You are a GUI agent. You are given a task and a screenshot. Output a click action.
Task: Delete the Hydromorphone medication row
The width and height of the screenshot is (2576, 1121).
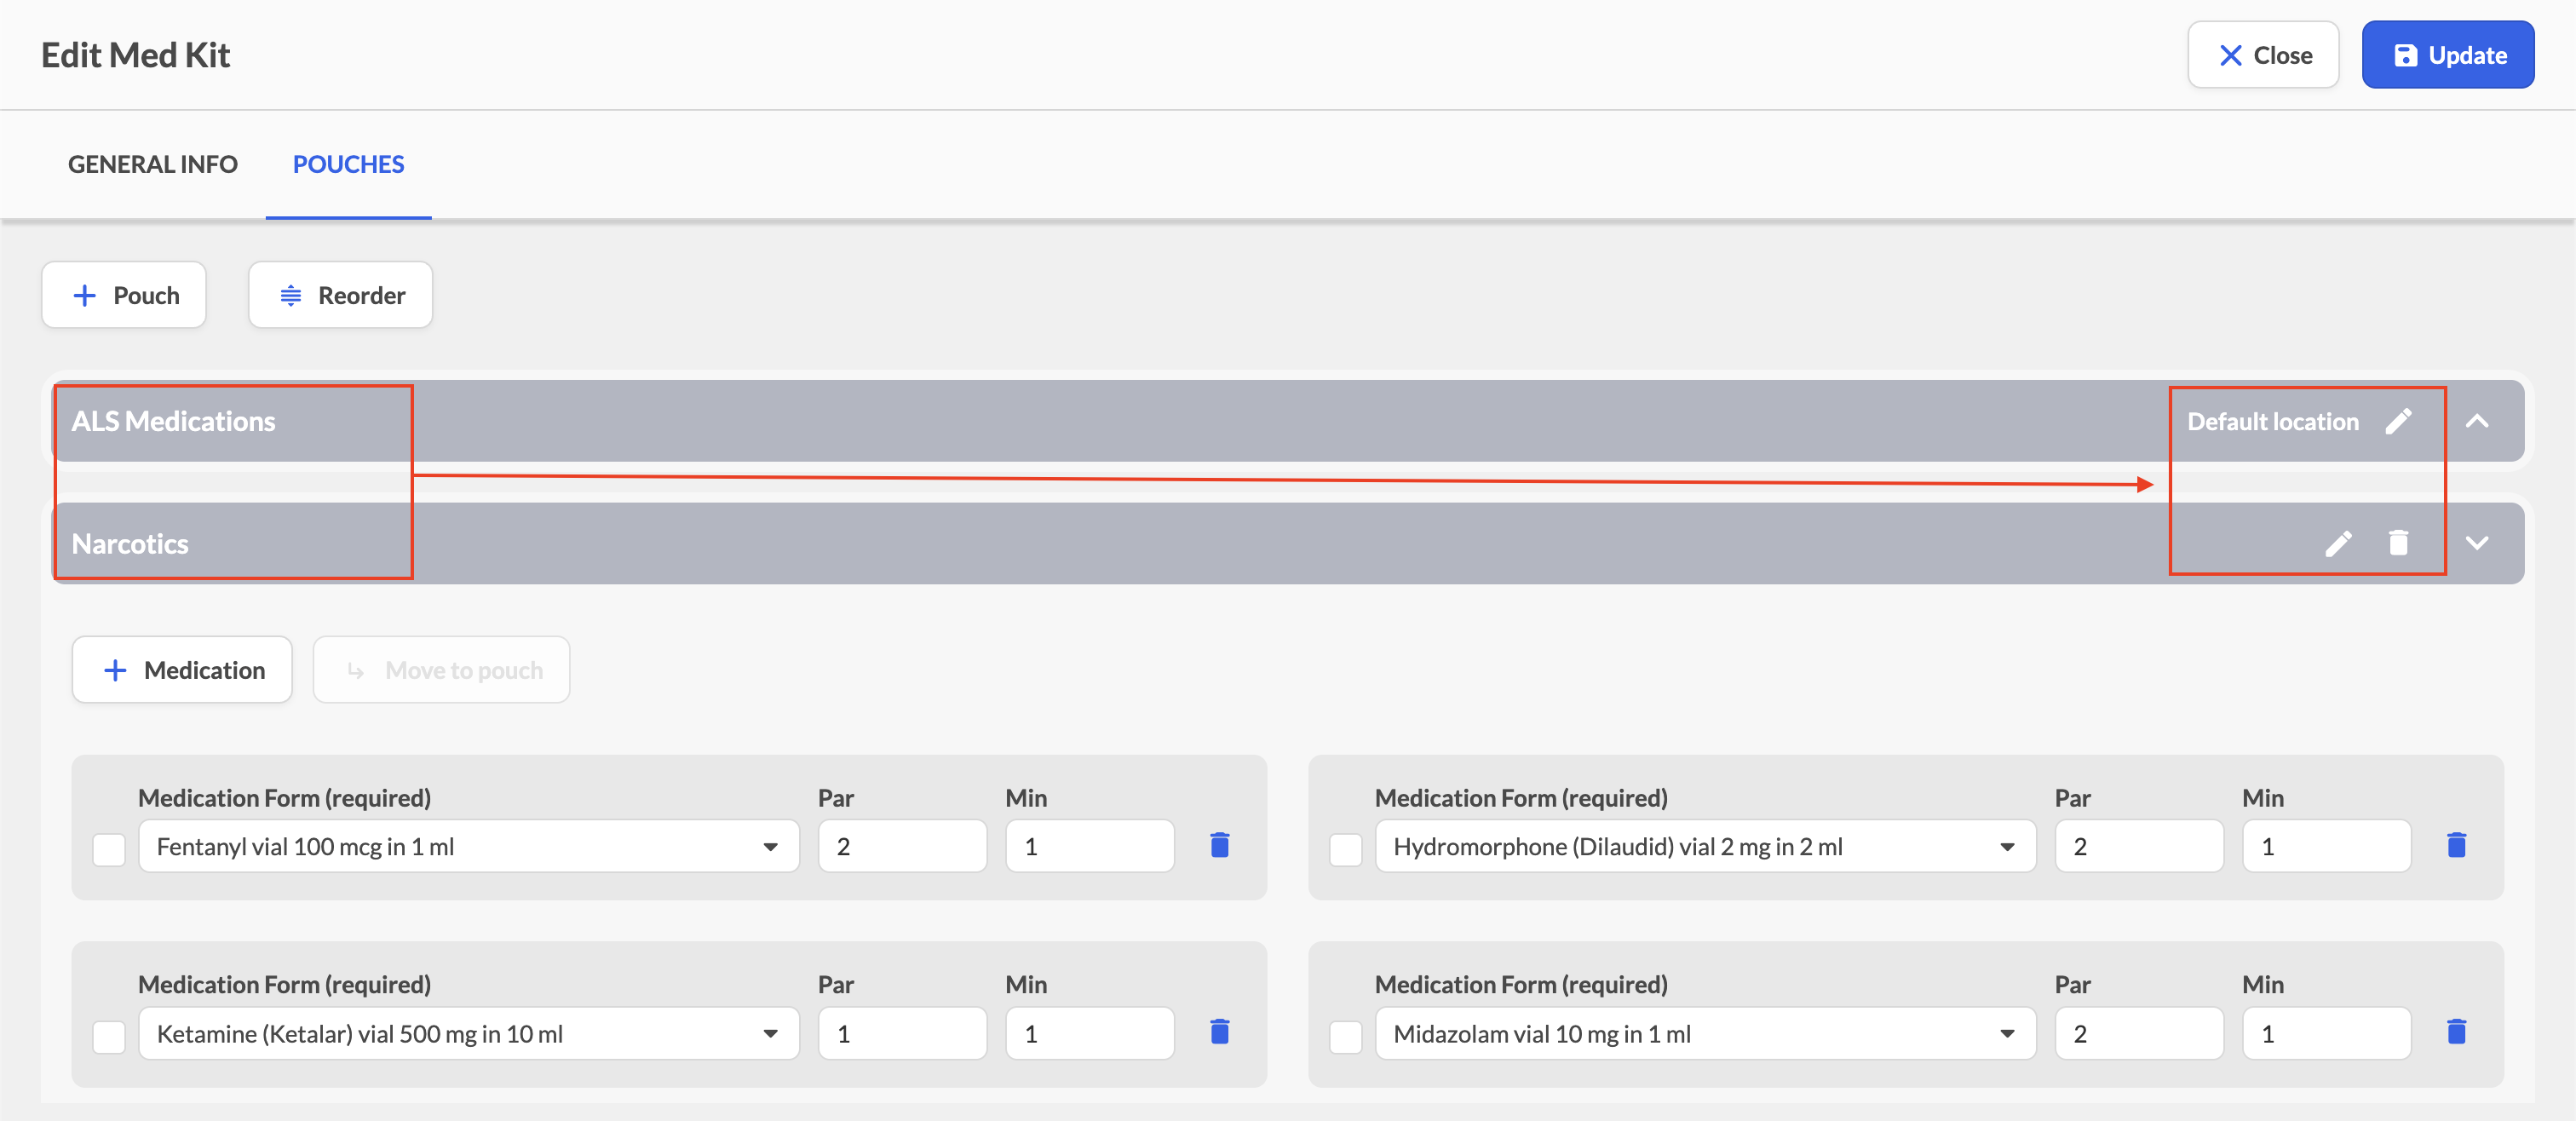point(2456,846)
